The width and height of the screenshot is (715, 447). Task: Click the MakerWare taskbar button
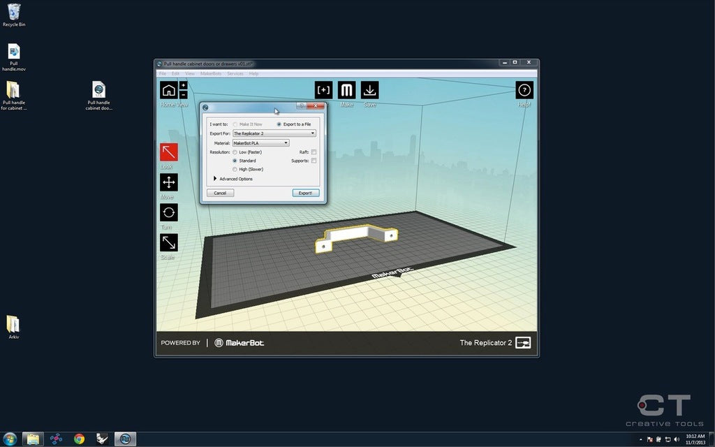[x=125, y=439]
